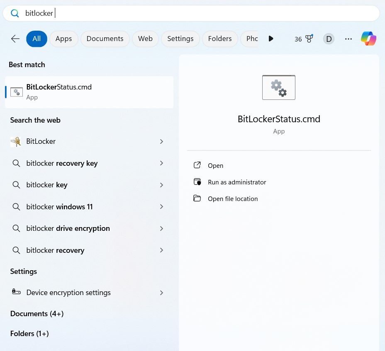
Task: Open the BitLockerStatus.cmd best match result
Action: coord(89,92)
